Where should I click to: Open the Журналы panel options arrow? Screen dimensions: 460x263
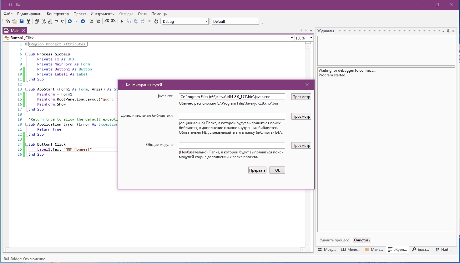[x=443, y=31]
